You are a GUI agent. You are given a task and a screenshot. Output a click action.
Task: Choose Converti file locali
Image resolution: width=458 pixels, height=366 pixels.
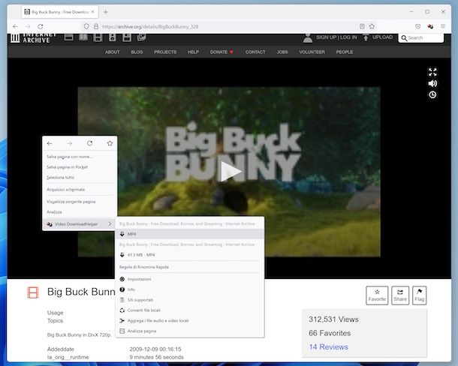[x=190, y=310]
